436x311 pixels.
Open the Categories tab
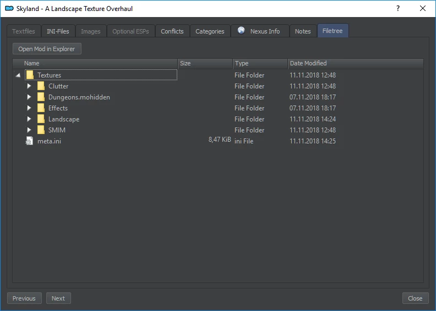pyautogui.click(x=210, y=31)
